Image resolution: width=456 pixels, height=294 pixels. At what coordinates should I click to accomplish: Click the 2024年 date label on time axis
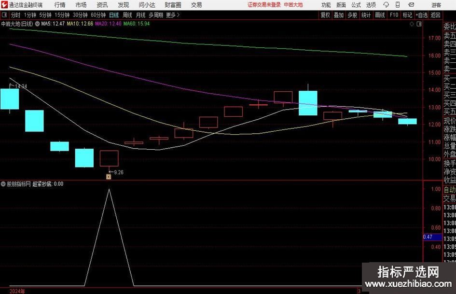(x=17, y=291)
